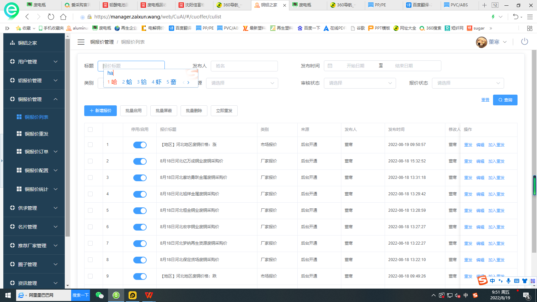
Task: Open WPS Office from the taskbar
Action: click(x=149, y=295)
